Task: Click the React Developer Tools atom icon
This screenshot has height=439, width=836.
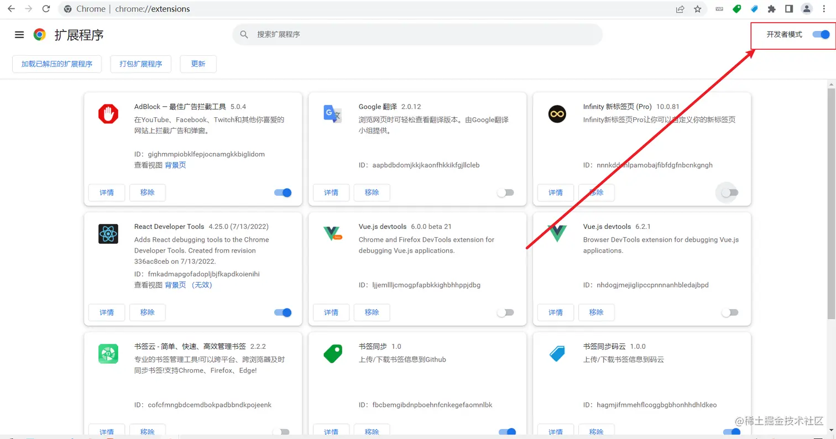Action: point(108,234)
